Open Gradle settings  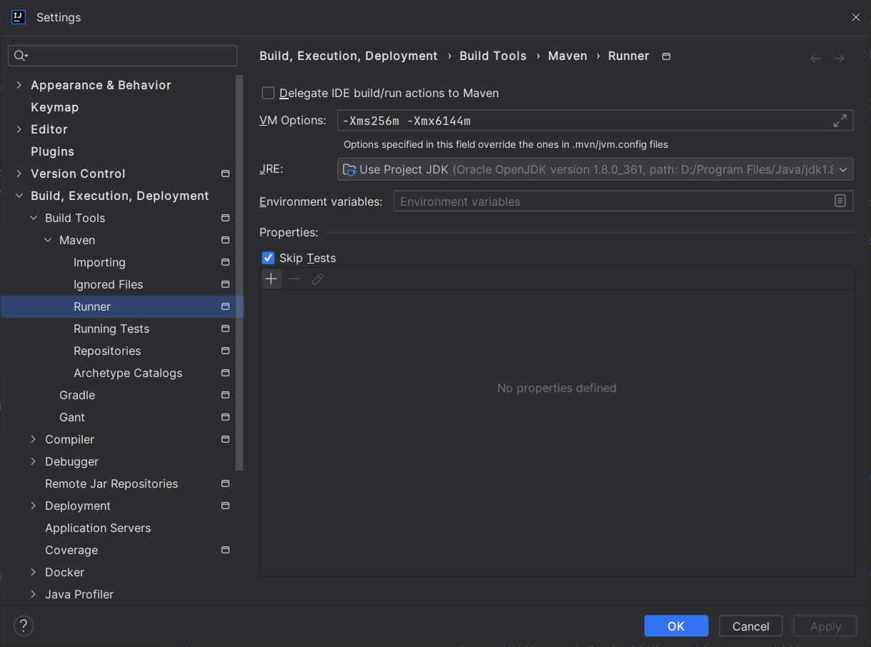tap(77, 395)
